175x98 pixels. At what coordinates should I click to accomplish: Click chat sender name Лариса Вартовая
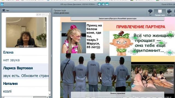[x=18, y=68]
